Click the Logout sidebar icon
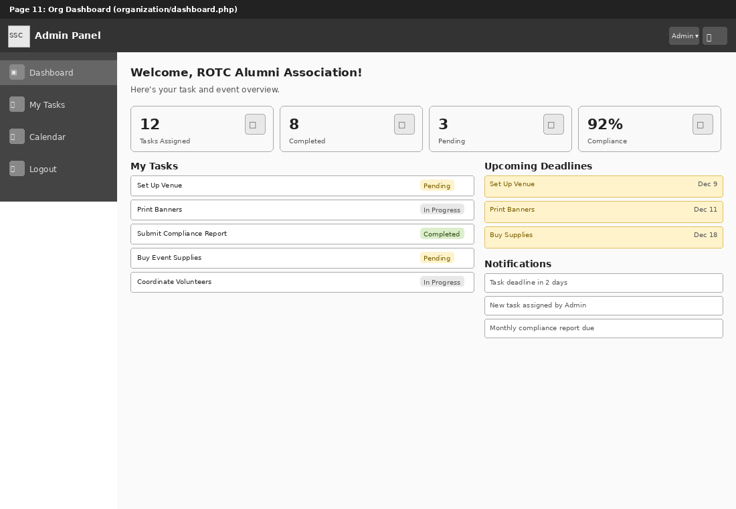736x509 pixels. pos(17,169)
